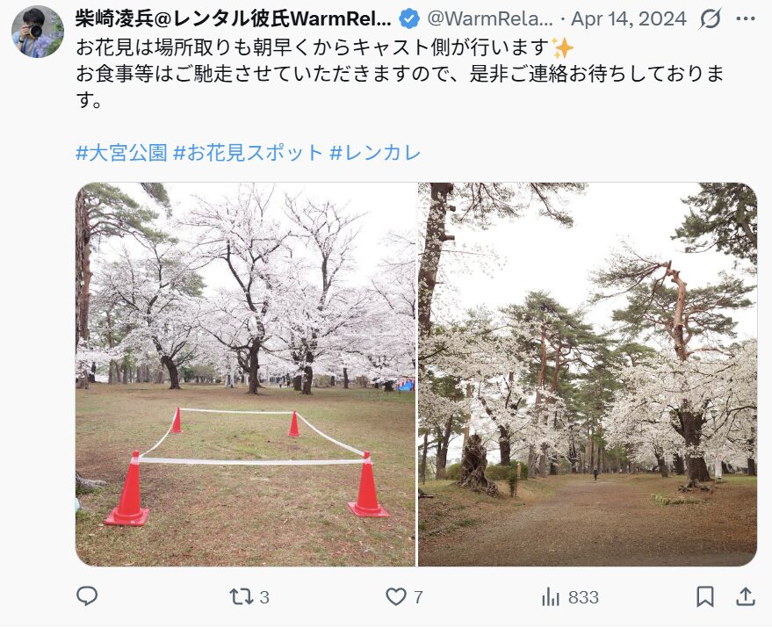This screenshot has width=772, height=628.
Task: Open the photo of the tree-lined path
Action: coord(588,374)
